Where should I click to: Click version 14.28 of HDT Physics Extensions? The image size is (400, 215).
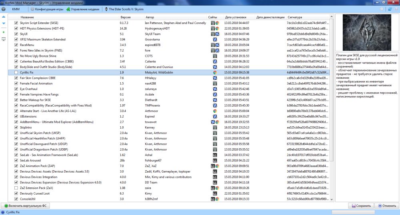point(123,28)
